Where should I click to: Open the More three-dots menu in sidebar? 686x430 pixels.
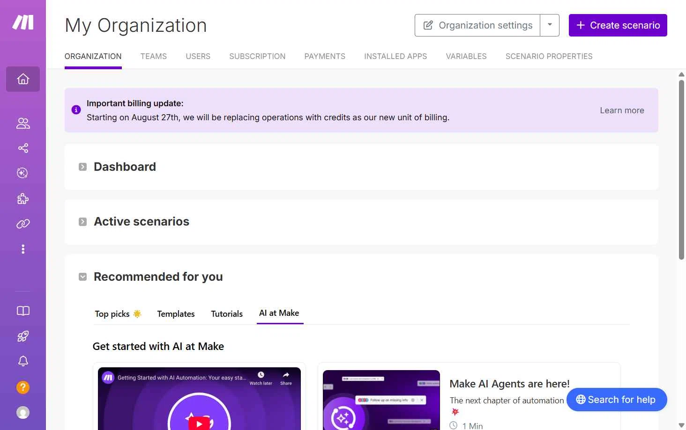[x=23, y=249]
